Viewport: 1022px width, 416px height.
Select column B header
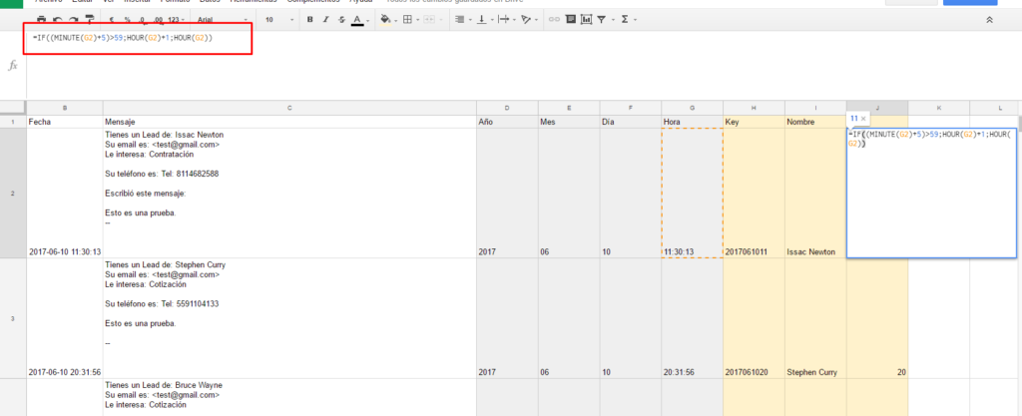(x=65, y=108)
